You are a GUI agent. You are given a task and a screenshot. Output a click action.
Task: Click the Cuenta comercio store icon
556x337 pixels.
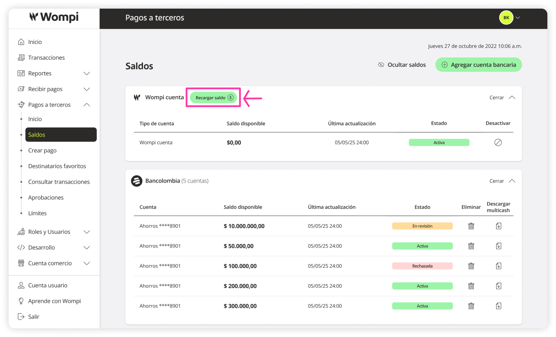21,263
